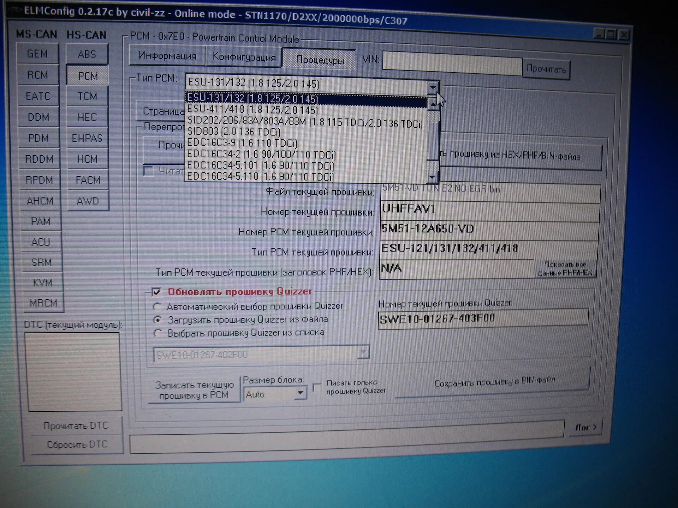
Task: Open the HCM module
Action: tap(88, 159)
